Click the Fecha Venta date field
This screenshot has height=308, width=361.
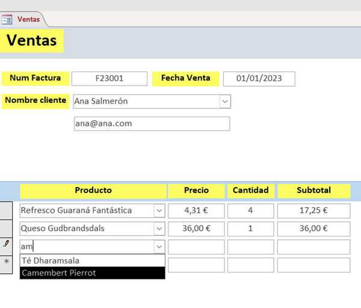click(259, 78)
